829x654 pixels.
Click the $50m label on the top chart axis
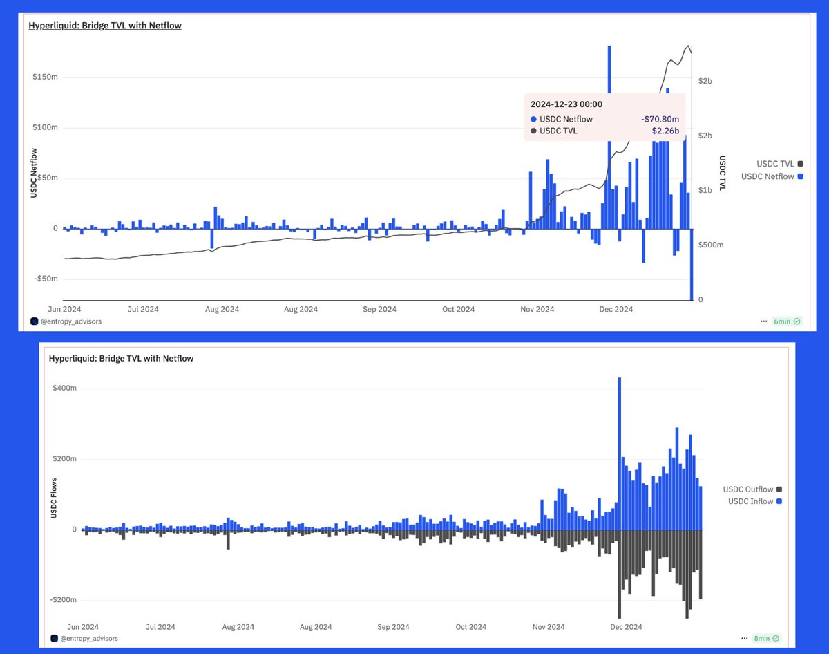(x=46, y=178)
